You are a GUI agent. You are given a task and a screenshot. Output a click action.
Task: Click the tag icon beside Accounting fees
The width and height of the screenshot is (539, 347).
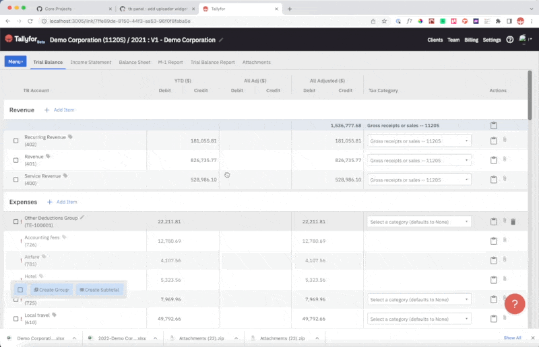[x=64, y=237]
